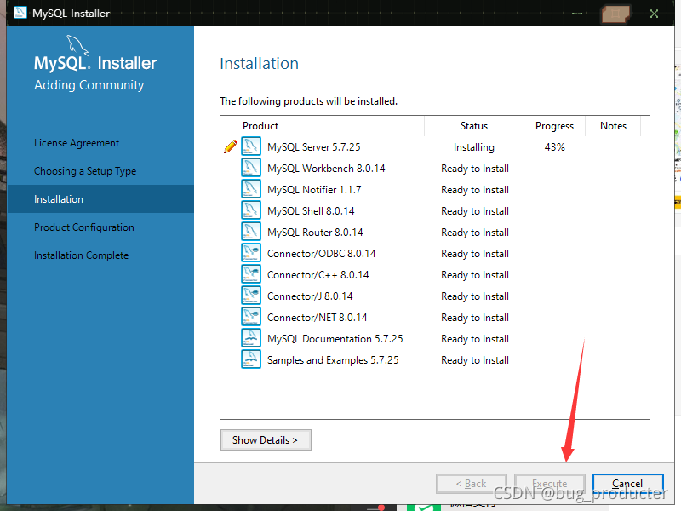This screenshot has width=681, height=511.
Task: Click Ready to Install status for MySQL Shell
Action: (475, 211)
